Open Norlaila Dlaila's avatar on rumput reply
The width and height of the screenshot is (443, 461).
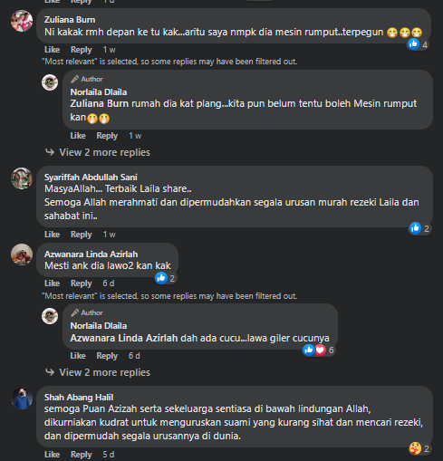[x=50, y=82]
